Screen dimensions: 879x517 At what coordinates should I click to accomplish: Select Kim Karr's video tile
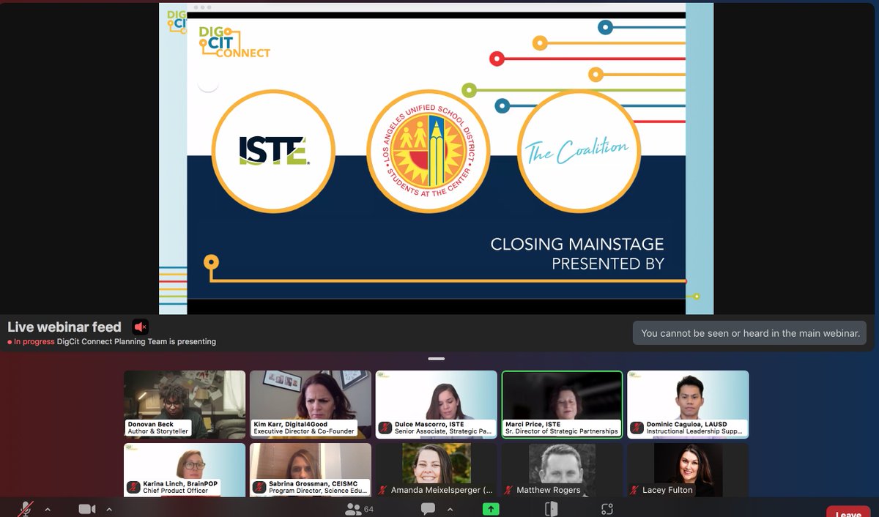(x=311, y=404)
